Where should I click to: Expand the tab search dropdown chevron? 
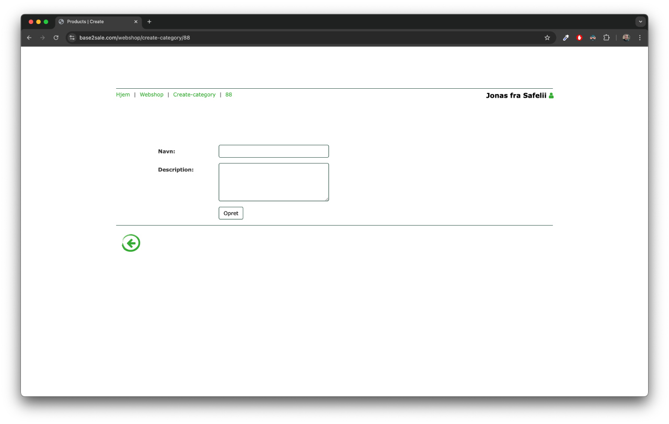click(640, 22)
